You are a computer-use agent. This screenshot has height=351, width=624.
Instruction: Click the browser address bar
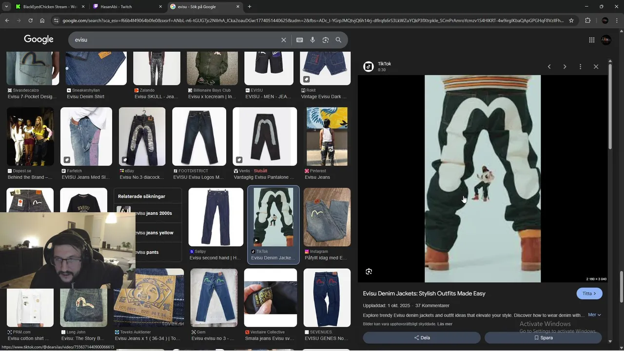coord(312,20)
